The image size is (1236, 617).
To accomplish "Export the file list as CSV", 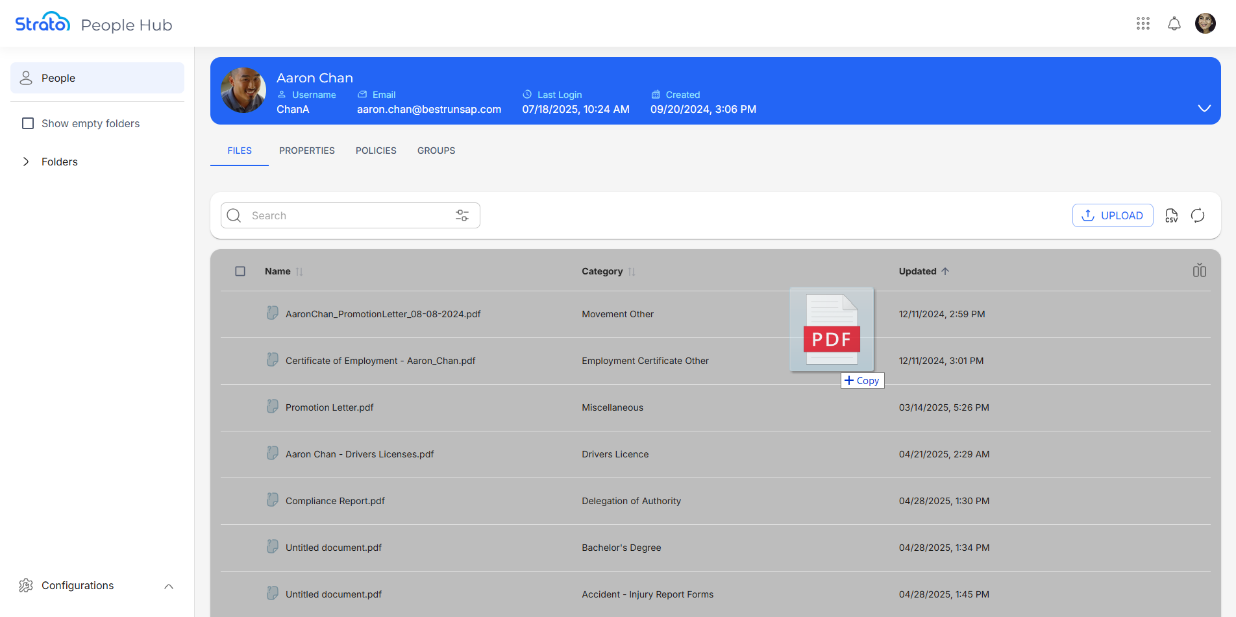I will [1171, 215].
